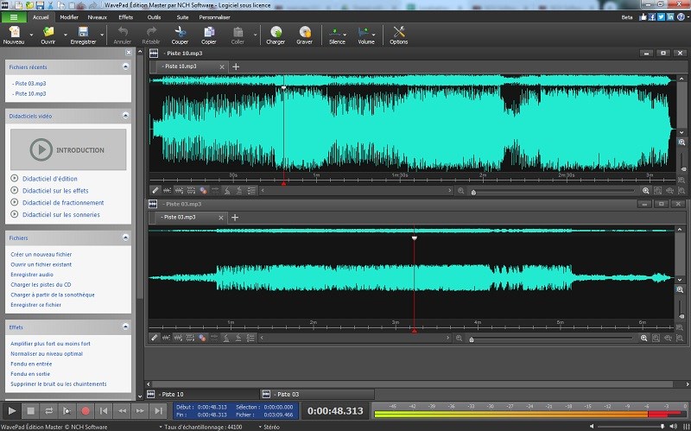Toggle loop playback mode
This screenshot has width=691, height=431.
(x=48, y=411)
